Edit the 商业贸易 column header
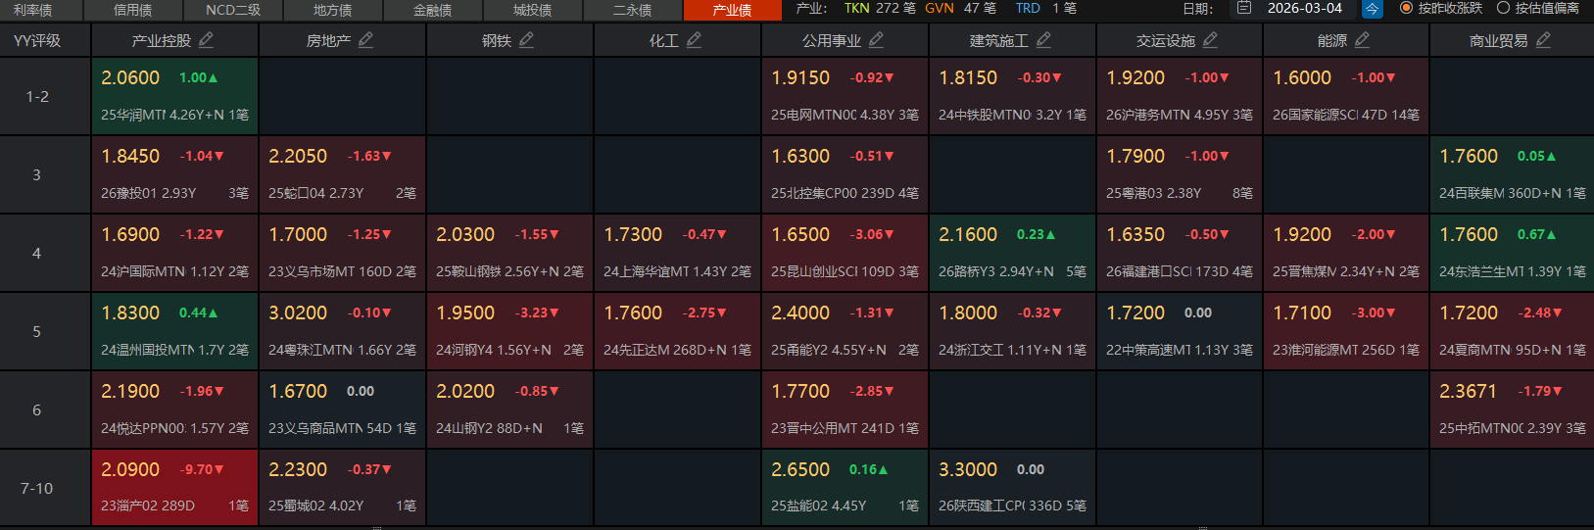Viewport: 1594px width, 530px height. pos(1543,40)
